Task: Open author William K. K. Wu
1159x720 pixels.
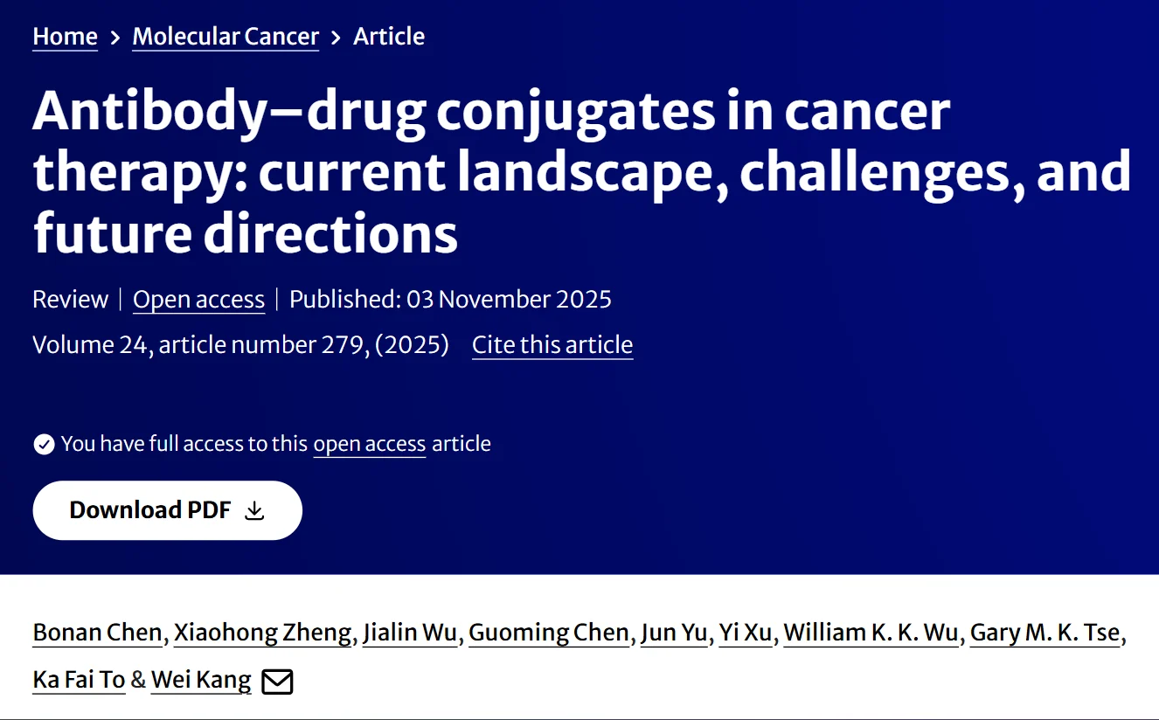Action: click(871, 633)
